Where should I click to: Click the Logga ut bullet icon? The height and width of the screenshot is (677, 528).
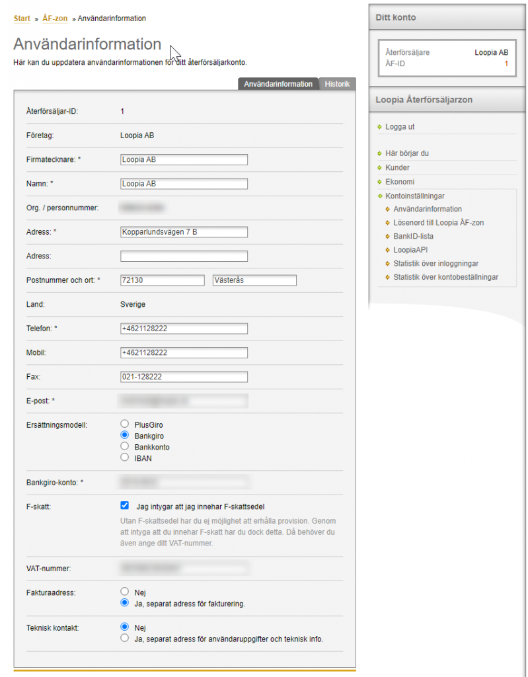[379, 127]
